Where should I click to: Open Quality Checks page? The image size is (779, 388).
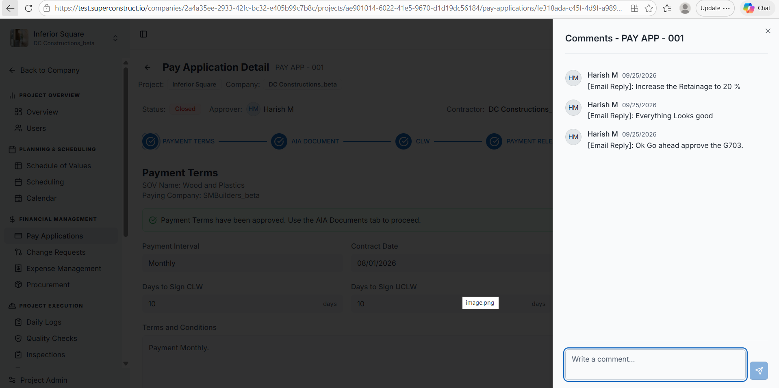coord(52,338)
